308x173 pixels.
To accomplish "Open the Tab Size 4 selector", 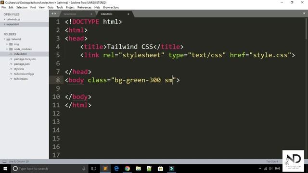I will pyautogui.click(x=272, y=161).
